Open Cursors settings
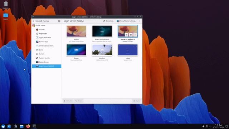Screen dimensions: 229x129 click(x=47, y=54)
